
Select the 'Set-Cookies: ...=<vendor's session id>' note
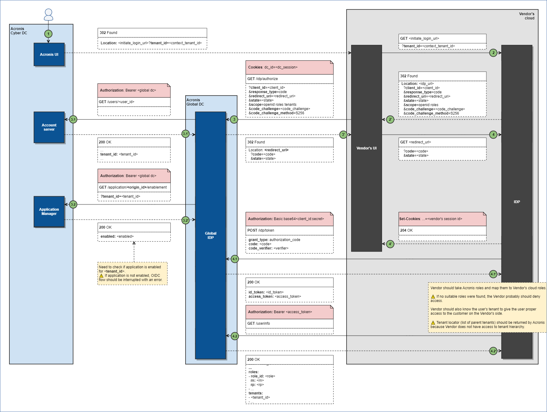(x=442, y=219)
